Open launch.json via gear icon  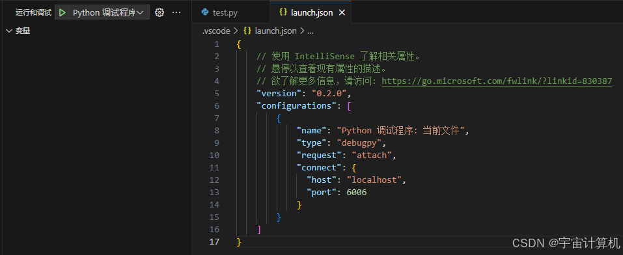pos(159,13)
